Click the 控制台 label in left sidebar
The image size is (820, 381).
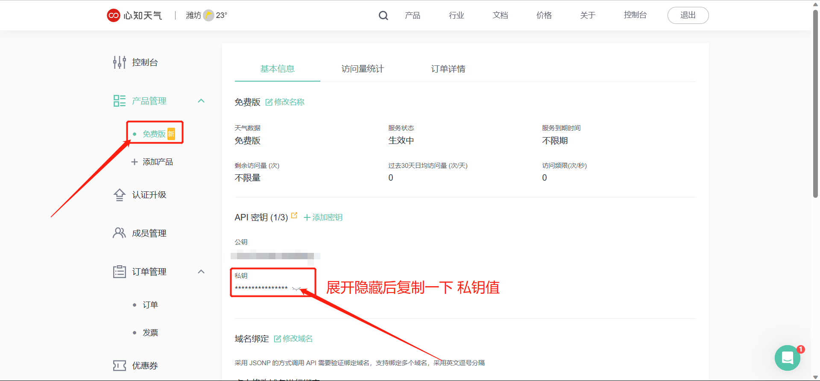(145, 62)
